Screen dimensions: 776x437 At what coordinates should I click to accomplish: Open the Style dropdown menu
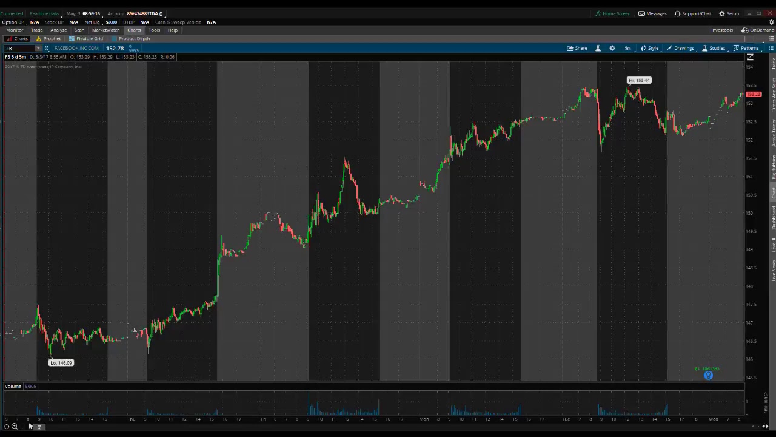[649, 48]
